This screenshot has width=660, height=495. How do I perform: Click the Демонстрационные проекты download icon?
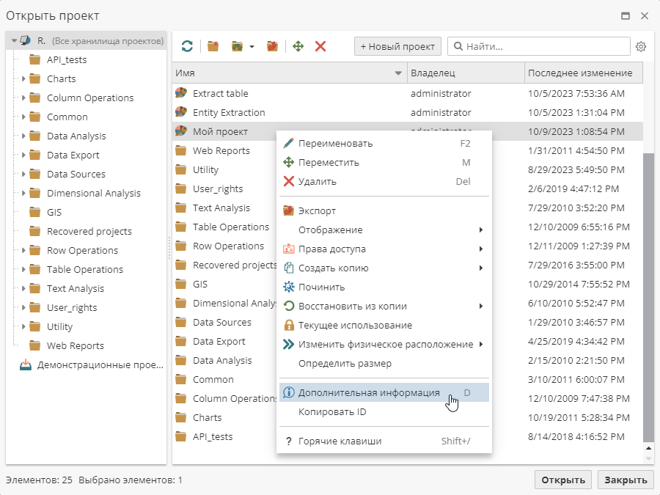[x=26, y=364]
